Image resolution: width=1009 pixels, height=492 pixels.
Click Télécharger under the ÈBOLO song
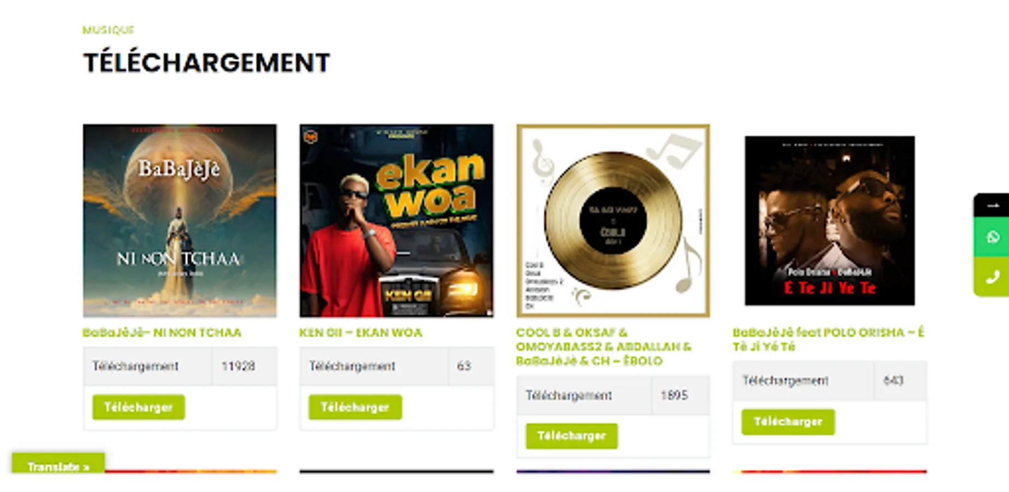tap(572, 436)
